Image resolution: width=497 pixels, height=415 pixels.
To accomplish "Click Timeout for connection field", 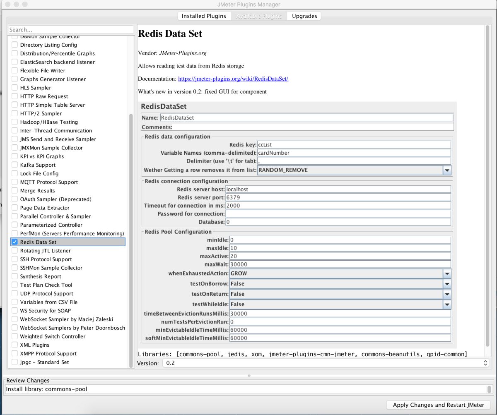I will [338, 206].
